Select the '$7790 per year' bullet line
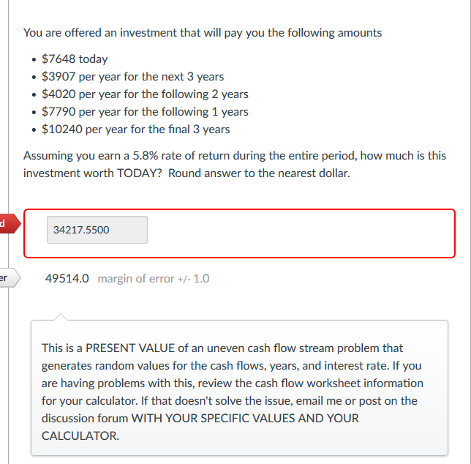The image size is (471, 464). pos(145,112)
